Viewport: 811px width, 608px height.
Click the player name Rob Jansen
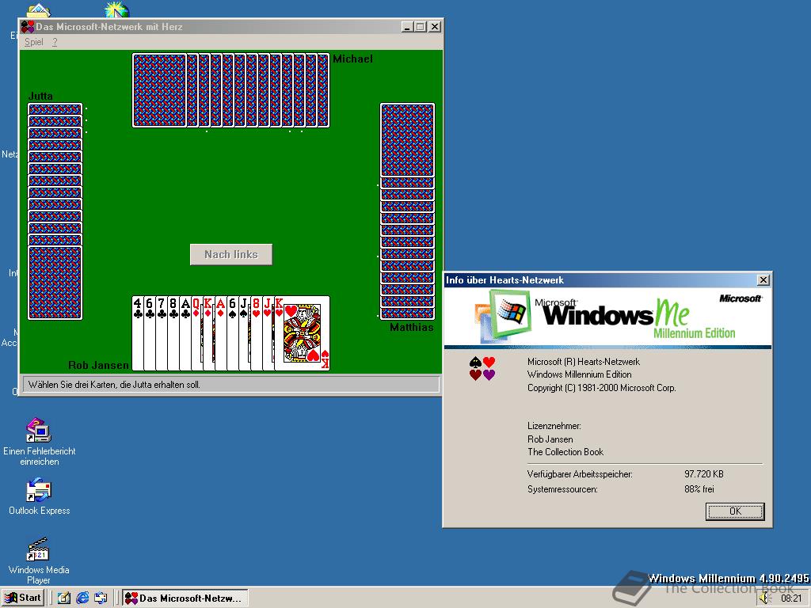click(98, 365)
